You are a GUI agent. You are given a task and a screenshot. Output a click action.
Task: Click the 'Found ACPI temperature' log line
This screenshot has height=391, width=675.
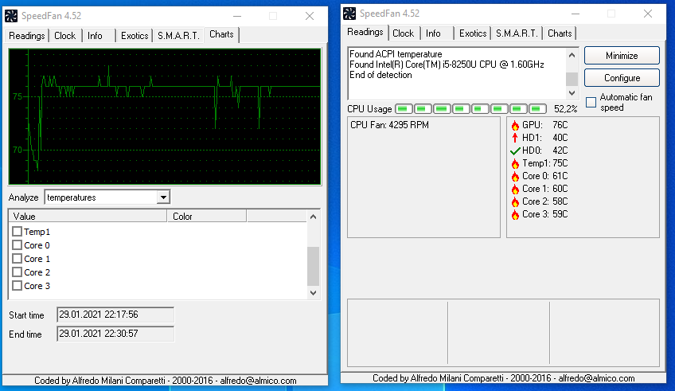coord(396,54)
